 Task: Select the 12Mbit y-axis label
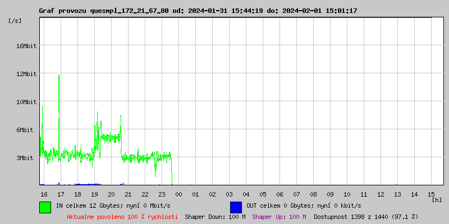tap(26, 74)
